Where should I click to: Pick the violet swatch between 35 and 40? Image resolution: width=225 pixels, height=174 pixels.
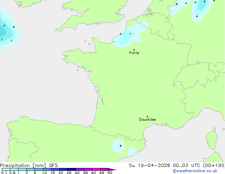(x=88, y=169)
